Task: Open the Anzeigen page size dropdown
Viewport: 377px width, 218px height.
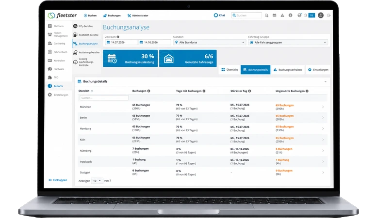Action: point(97,181)
